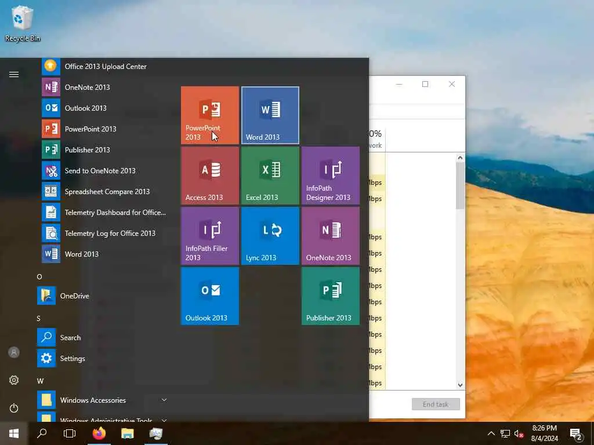Open File Explorer from the taskbar

[127, 433]
